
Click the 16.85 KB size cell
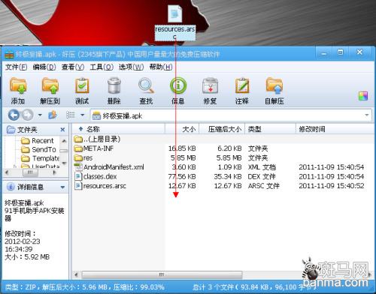182,148
